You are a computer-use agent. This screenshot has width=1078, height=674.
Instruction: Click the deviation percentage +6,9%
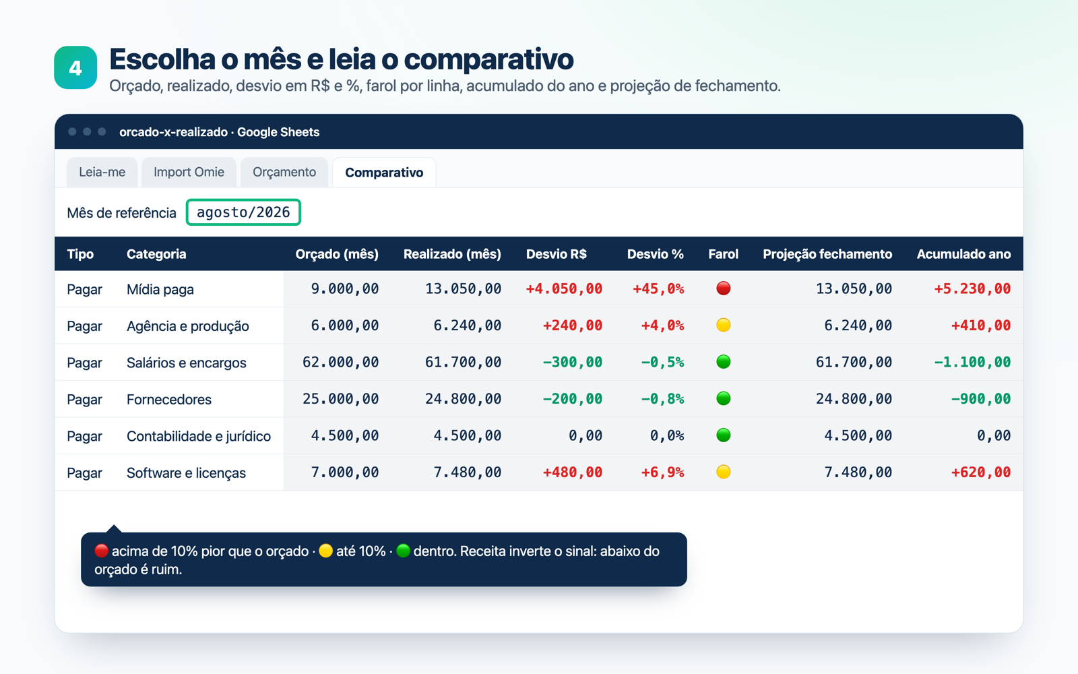pos(662,472)
